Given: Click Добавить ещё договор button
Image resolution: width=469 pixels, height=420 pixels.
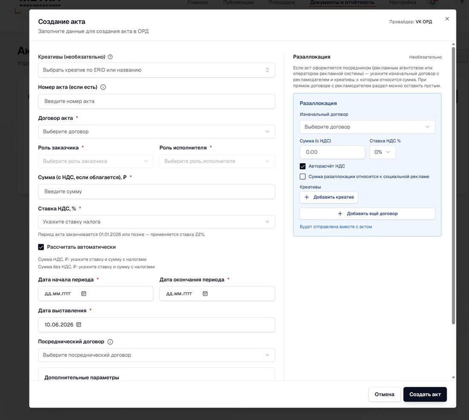Looking at the screenshot, I should click(x=367, y=214).
